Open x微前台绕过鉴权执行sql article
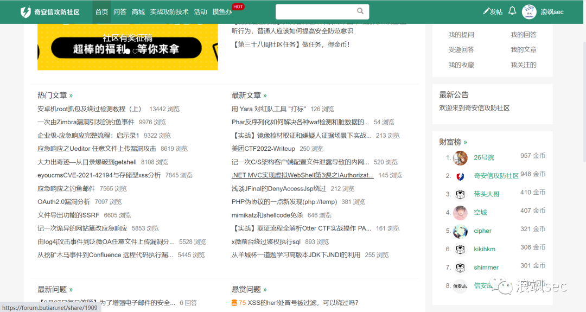Image resolution: width=586 pixels, height=312 pixels. pyautogui.click(x=266, y=242)
